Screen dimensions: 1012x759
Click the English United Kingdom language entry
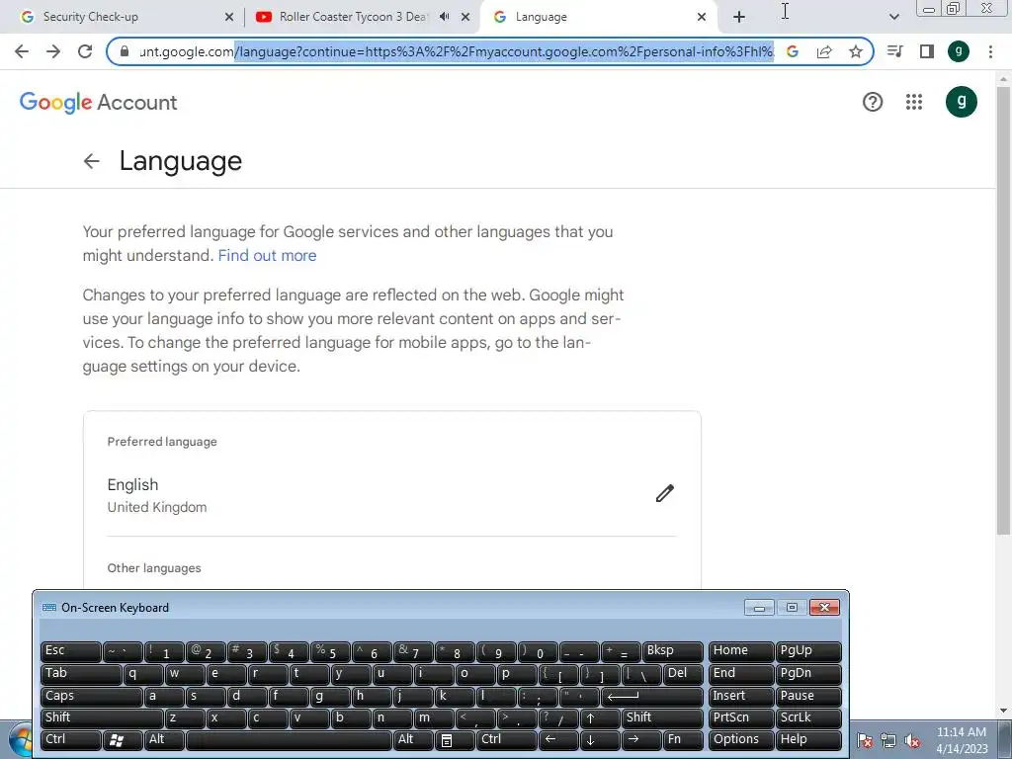click(391, 495)
